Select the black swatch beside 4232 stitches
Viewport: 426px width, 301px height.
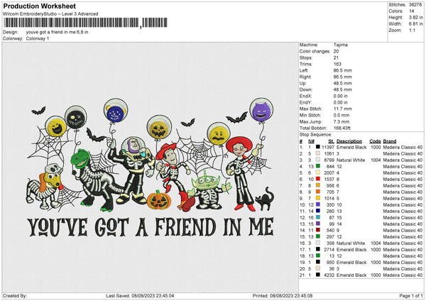pos(317,275)
